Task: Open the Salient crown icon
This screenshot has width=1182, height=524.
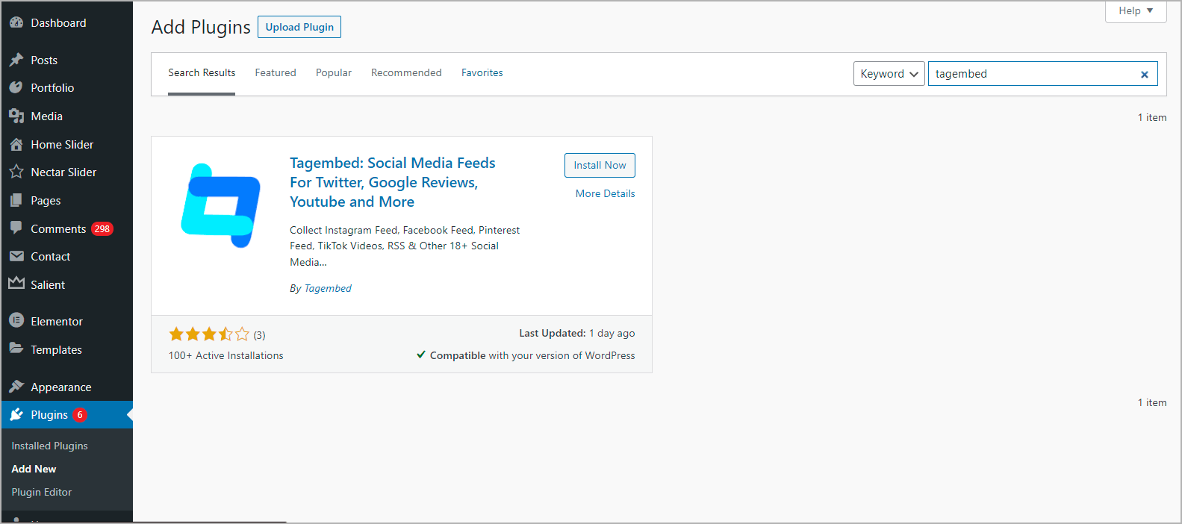Action: 16,284
